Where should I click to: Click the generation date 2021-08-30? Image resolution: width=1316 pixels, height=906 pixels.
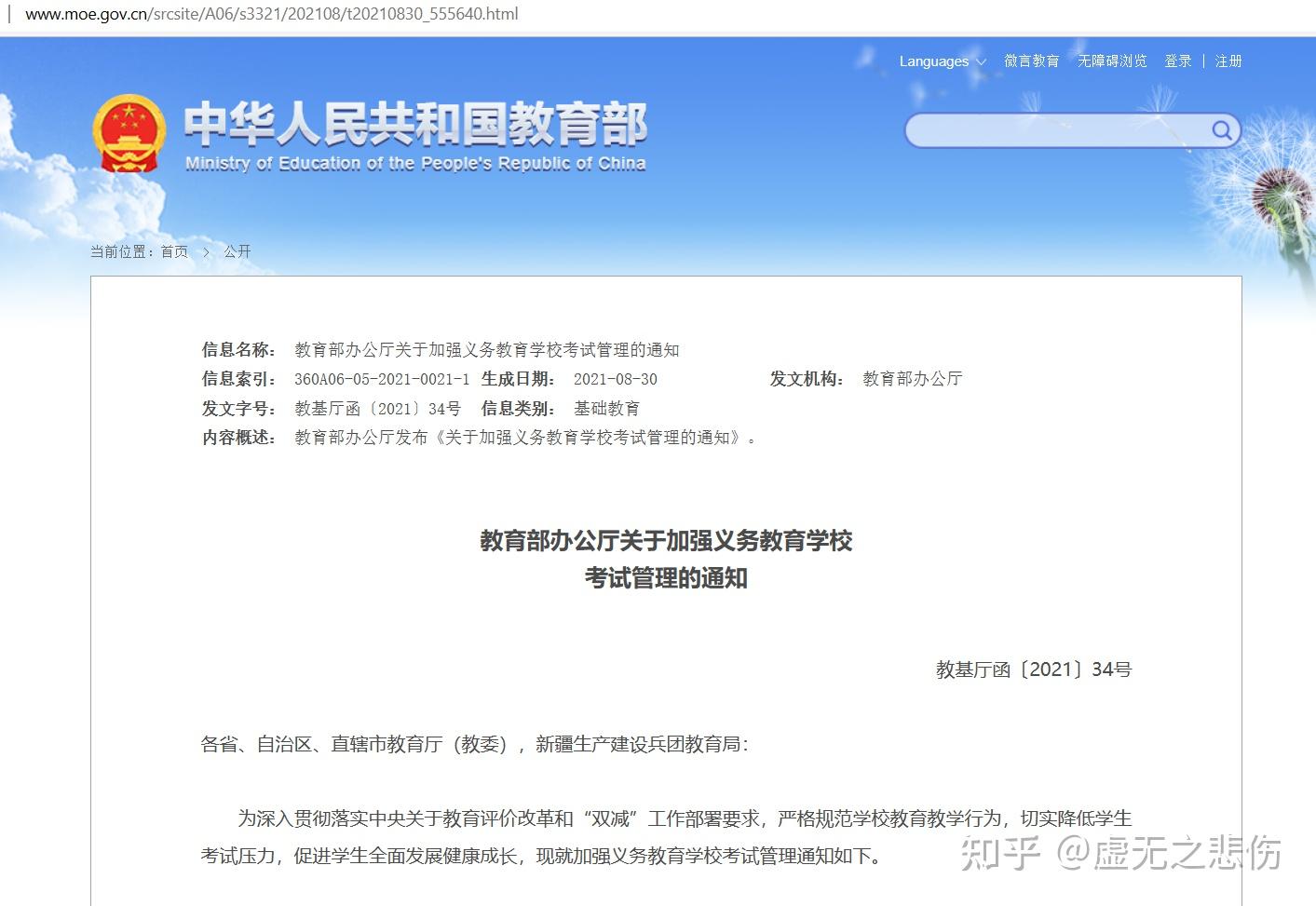click(614, 379)
